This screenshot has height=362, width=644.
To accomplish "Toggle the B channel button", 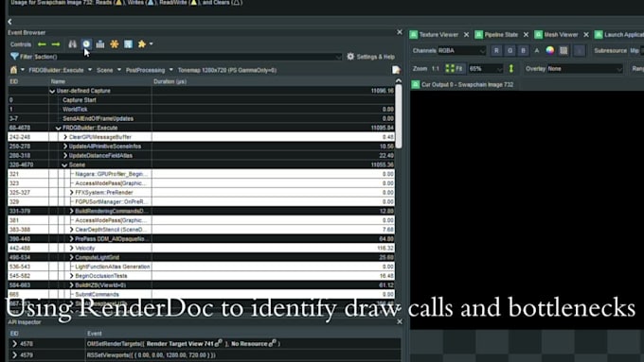I will [x=523, y=50].
